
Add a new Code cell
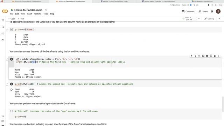(12, 19)
